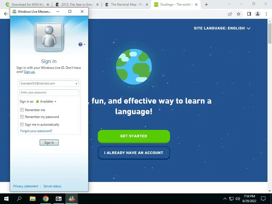The height and width of the screenshot is (204, 272).
Task: Enable the Remember me checkbox
Action: pyautogui.click(x=22, y=110)
